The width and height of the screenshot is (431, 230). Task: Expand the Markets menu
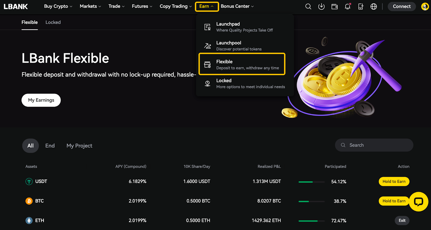pos(90,6)
